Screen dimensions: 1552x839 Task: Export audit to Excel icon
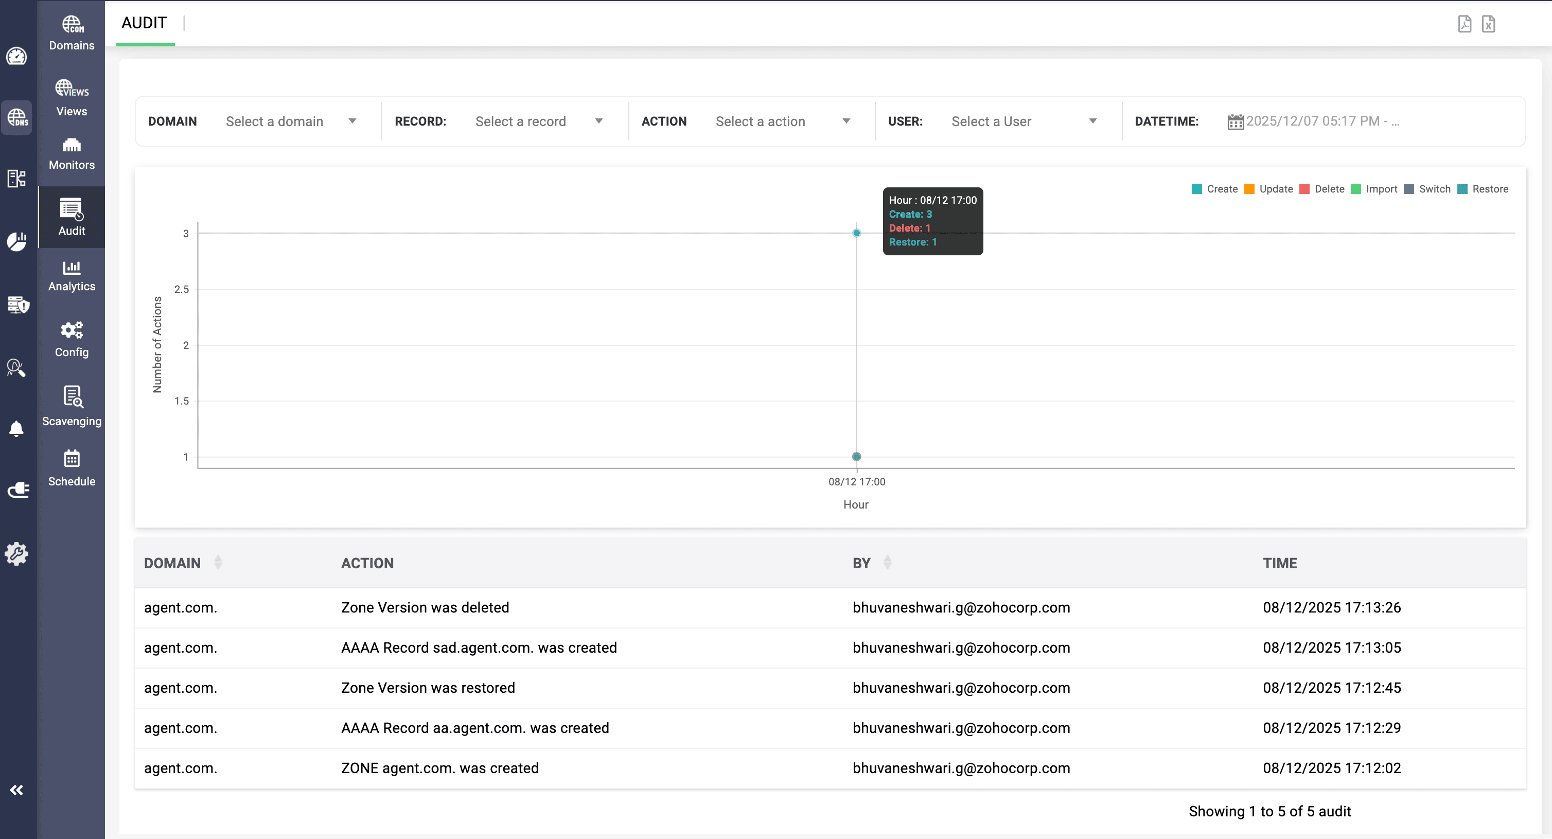(x=1488, y=24)
